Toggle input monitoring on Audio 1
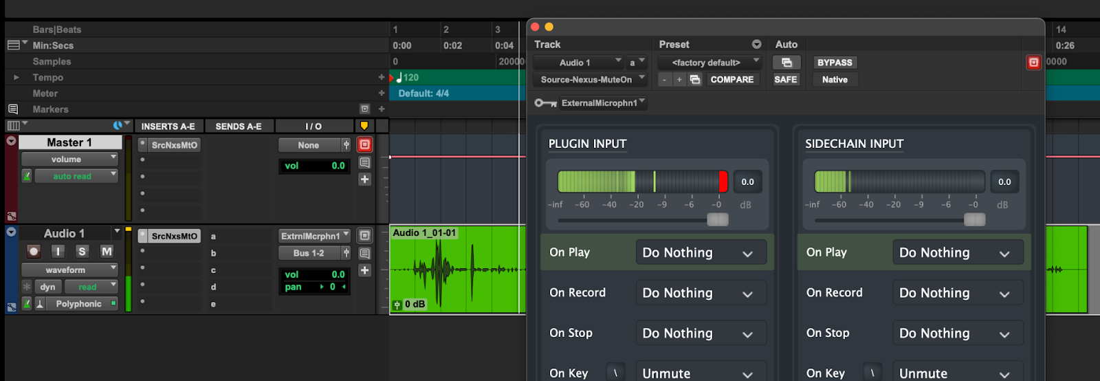1100x381 pixels. [58, 252]
